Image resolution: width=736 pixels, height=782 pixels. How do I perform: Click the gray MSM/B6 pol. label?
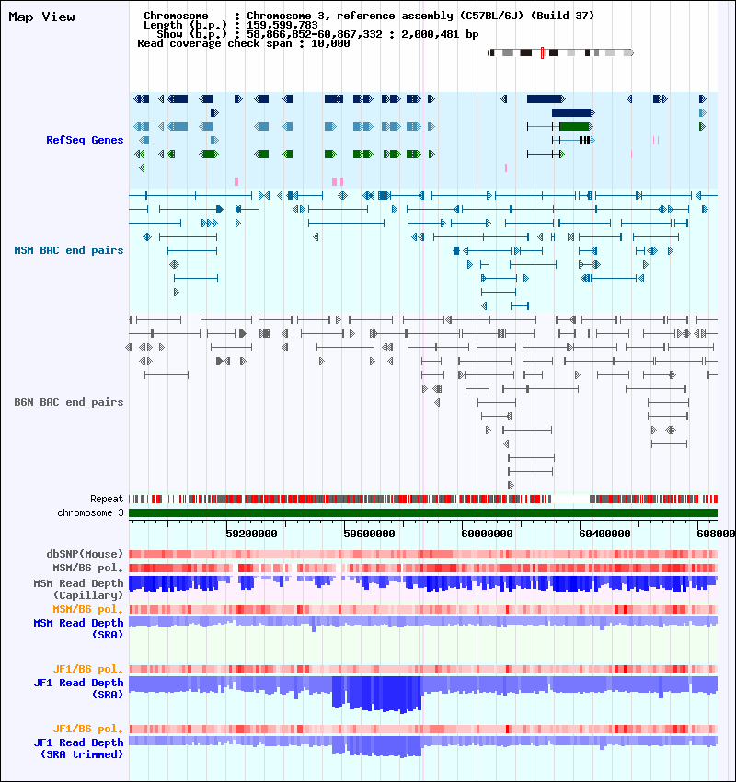87,568
